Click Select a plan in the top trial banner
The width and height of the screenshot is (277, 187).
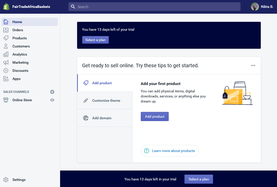[x=95, y=40]
